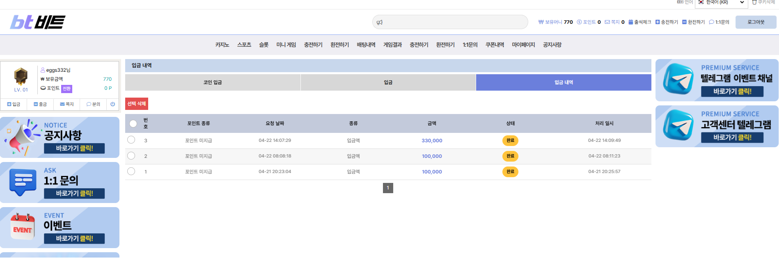Screen dimensions: 779x276
Task: Click purple 전환 point convert button
Action: [x=66, y=89]
